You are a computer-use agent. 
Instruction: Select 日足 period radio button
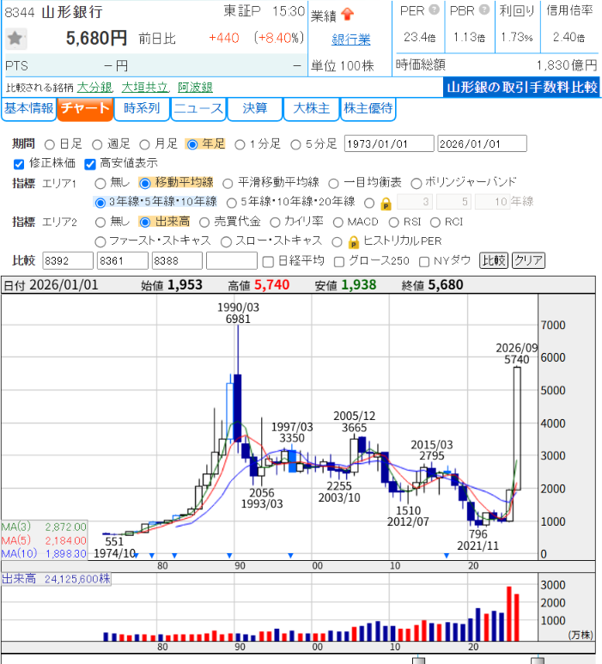coord(50,145)
